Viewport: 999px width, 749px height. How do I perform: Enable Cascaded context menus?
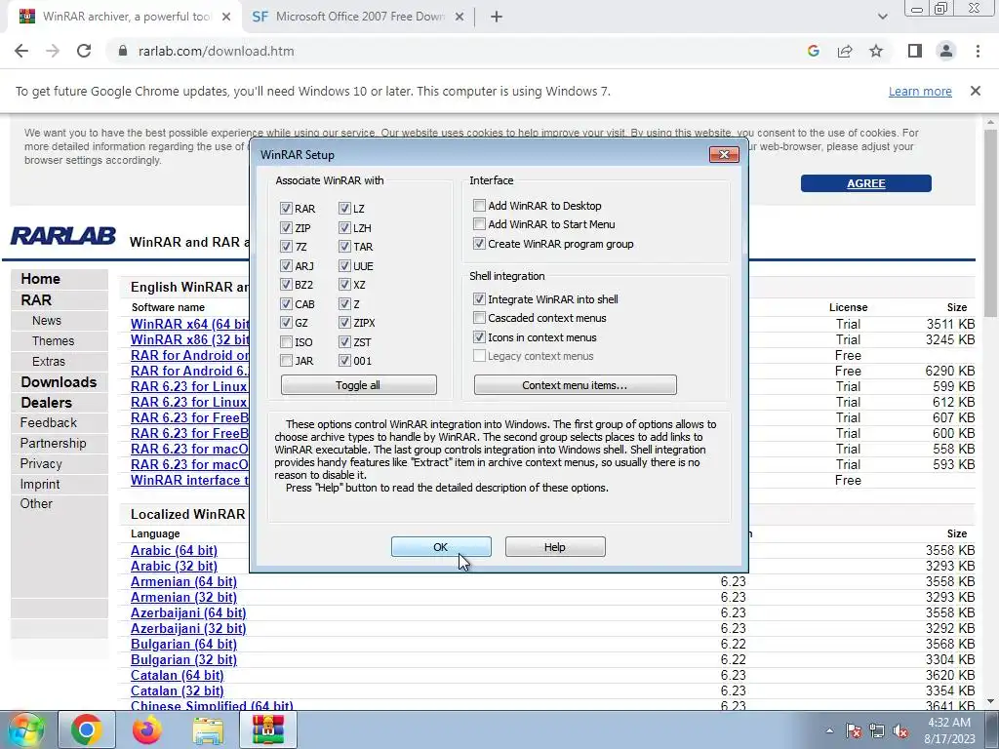(479, 317)
